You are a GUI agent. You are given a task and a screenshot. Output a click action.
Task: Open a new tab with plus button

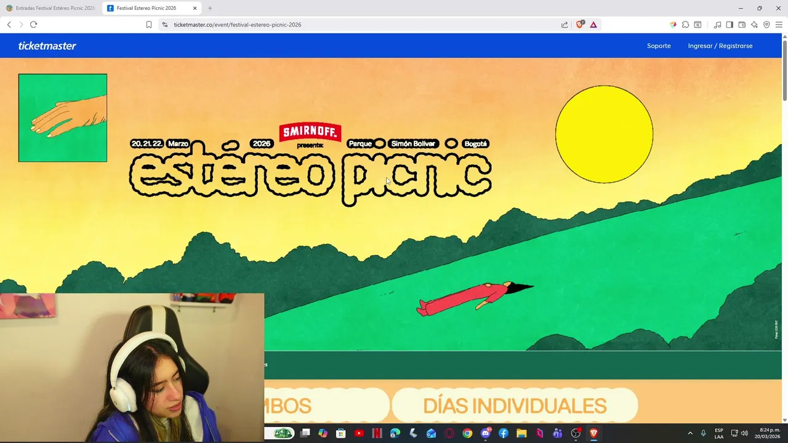210,8
